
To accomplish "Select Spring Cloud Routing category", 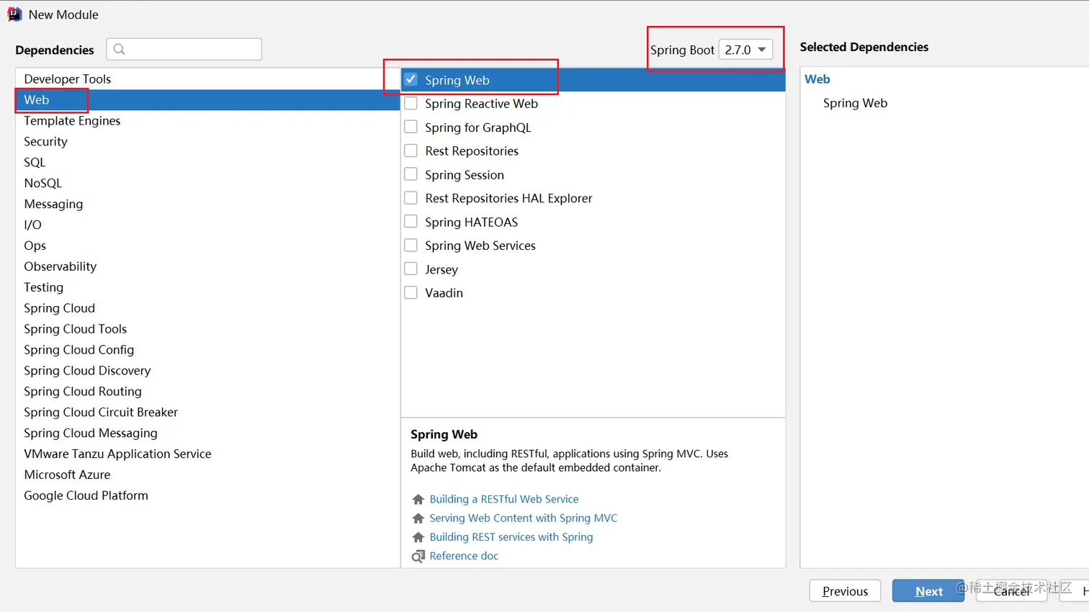I will click(207, 392).
